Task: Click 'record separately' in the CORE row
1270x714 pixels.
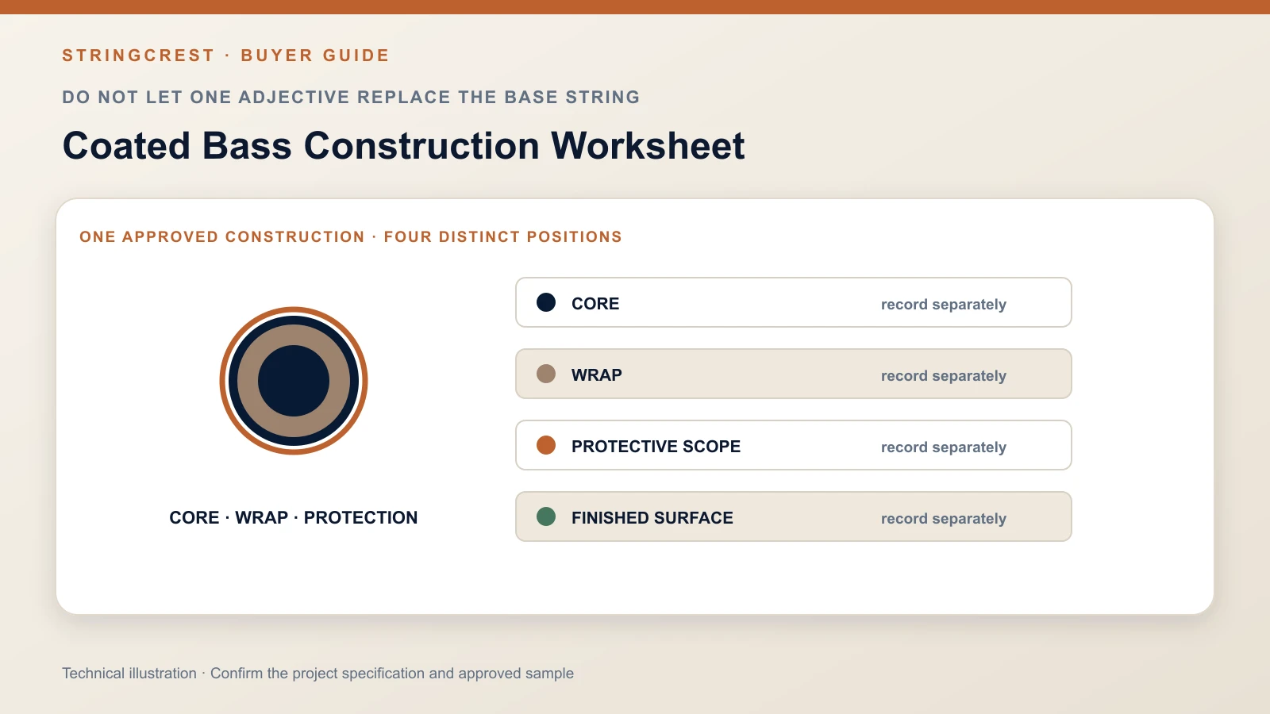Action: point(944,305)
